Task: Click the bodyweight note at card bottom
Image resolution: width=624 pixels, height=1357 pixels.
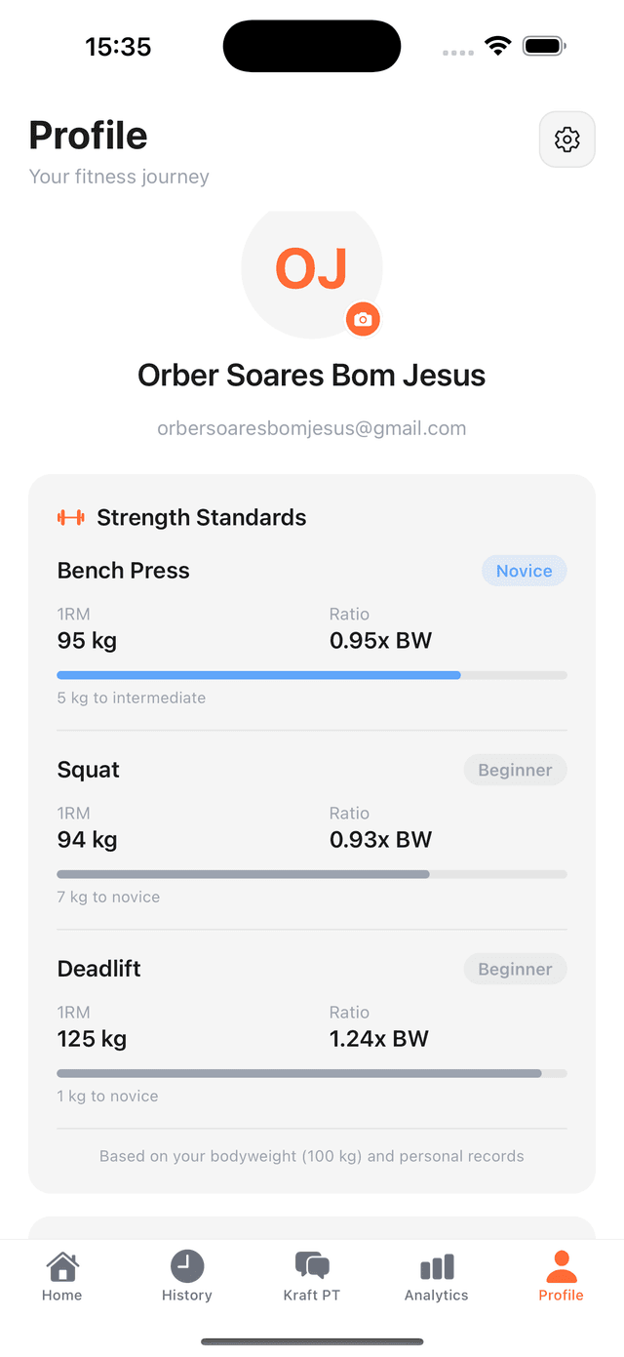Action: tap(311, 1155)
